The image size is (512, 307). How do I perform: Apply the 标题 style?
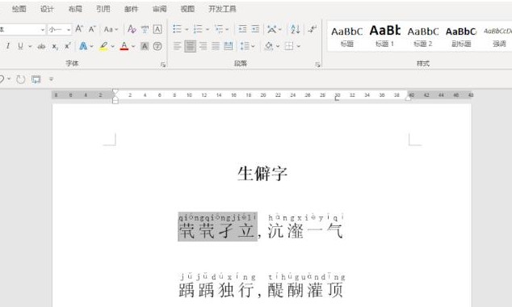346,36
